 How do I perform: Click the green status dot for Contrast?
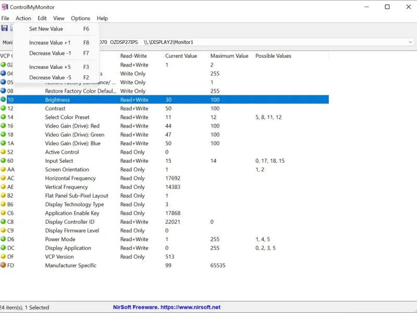point(3,109)
